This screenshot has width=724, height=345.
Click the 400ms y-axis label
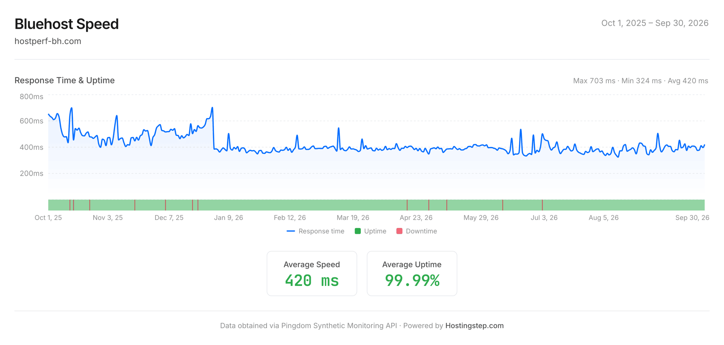pyautogui.click(x=31, y=147)
